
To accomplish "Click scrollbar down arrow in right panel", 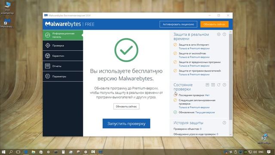I will [231, 134].
